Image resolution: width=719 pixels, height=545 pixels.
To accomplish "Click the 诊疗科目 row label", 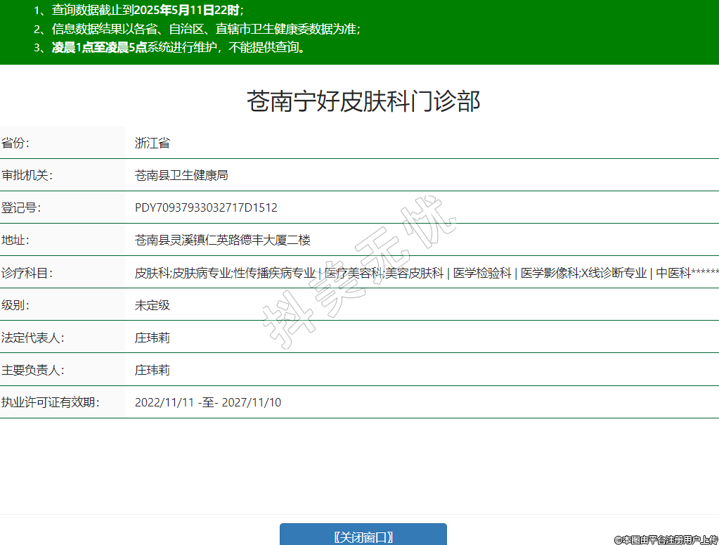I will [27, 273].
